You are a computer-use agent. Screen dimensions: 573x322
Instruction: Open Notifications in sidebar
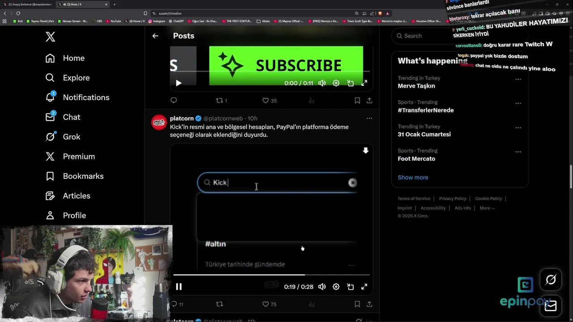pyautogui.click(x=77, y=97)
